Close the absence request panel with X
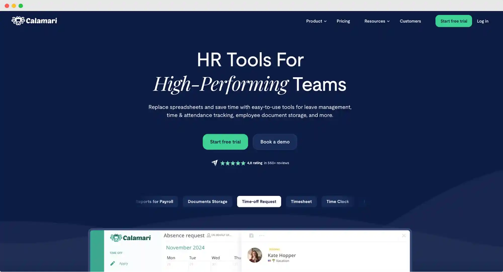503x272 pixels. coord(404,236)
